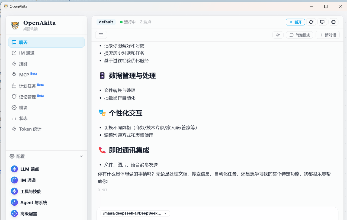347x220 pixels.
Task: Click the message input area below the model selector
Action: click(x=217, y=218)
